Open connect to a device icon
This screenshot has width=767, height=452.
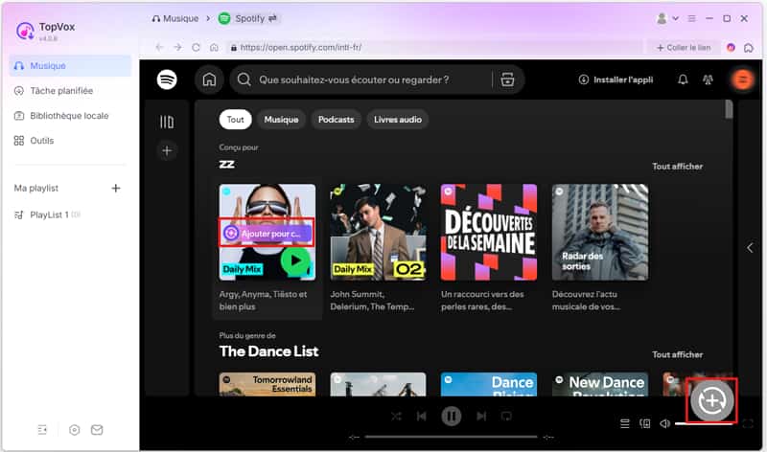[645, 423]
